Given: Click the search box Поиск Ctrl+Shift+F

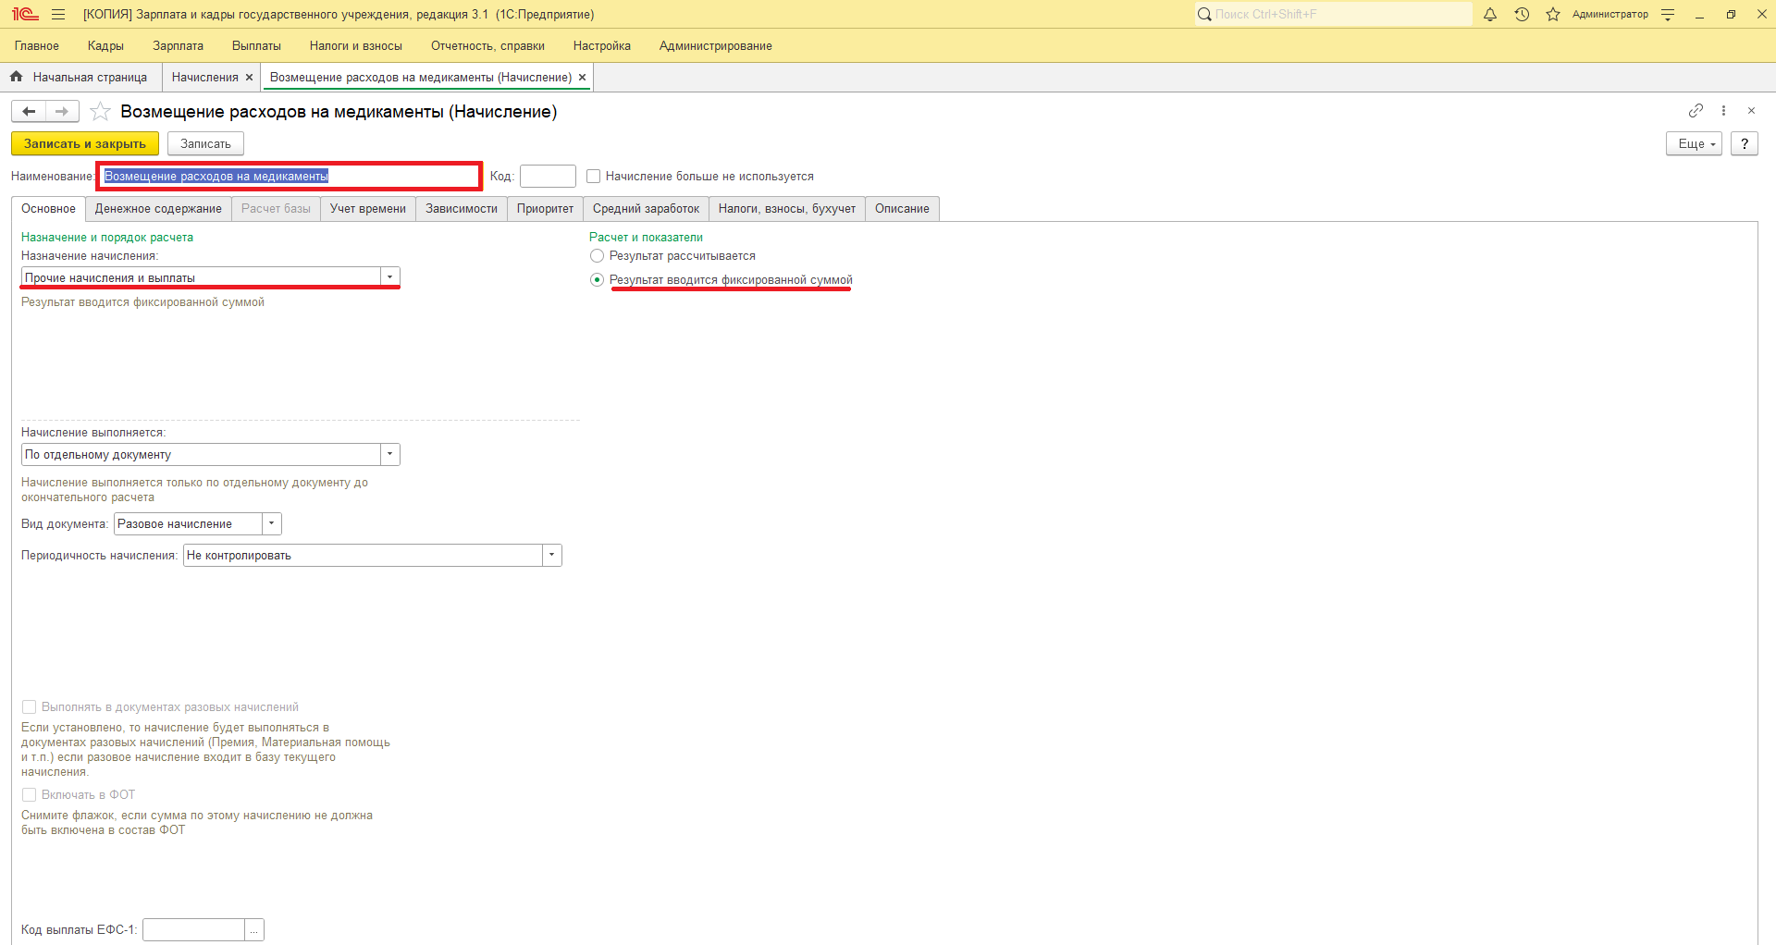Looking at the screenshot, I should [1332, 15].
